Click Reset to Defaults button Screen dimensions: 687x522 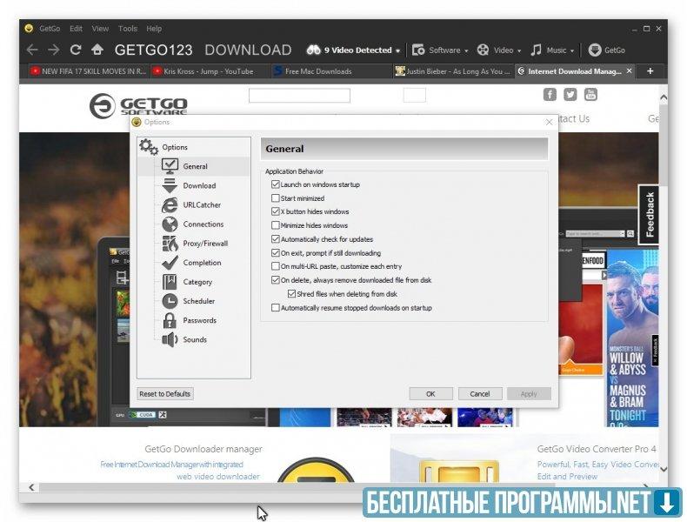164,393
